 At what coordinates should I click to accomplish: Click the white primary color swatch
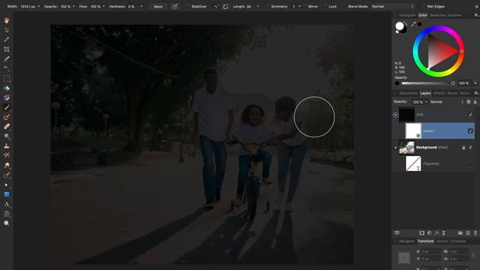coord(400,26)
